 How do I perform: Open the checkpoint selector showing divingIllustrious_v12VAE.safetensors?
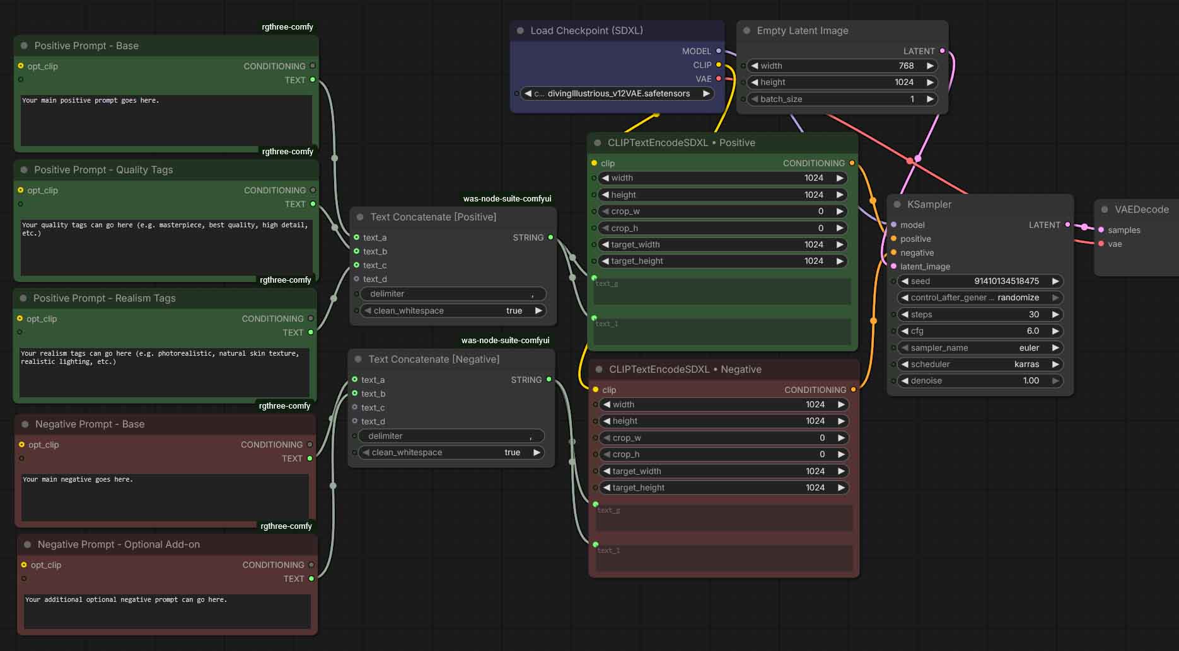(617, 93)
